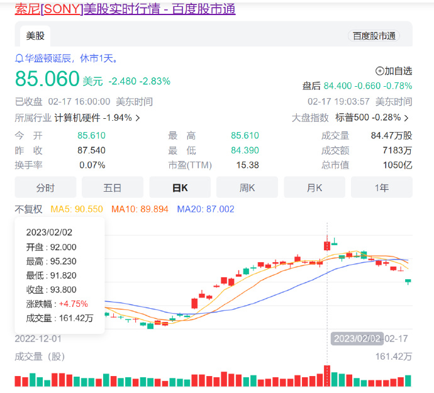434x393 pixels.
Task: Click the 2023/02/02 date marker label
Action: point(357,338)
